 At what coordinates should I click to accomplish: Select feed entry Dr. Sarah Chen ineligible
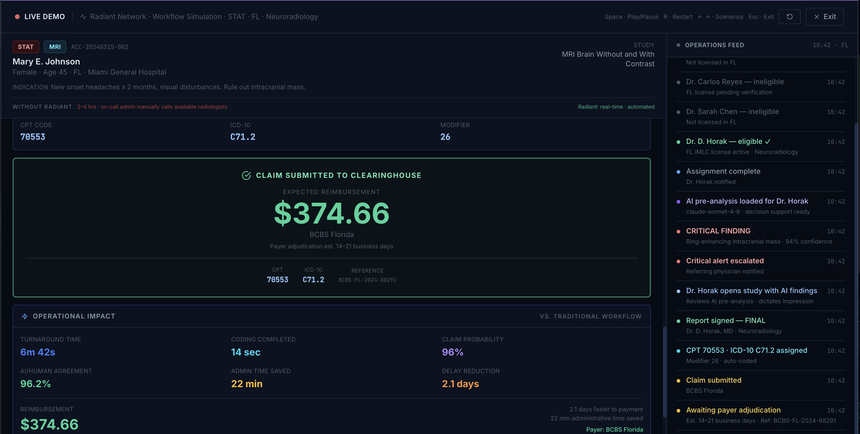click(761, 116)
